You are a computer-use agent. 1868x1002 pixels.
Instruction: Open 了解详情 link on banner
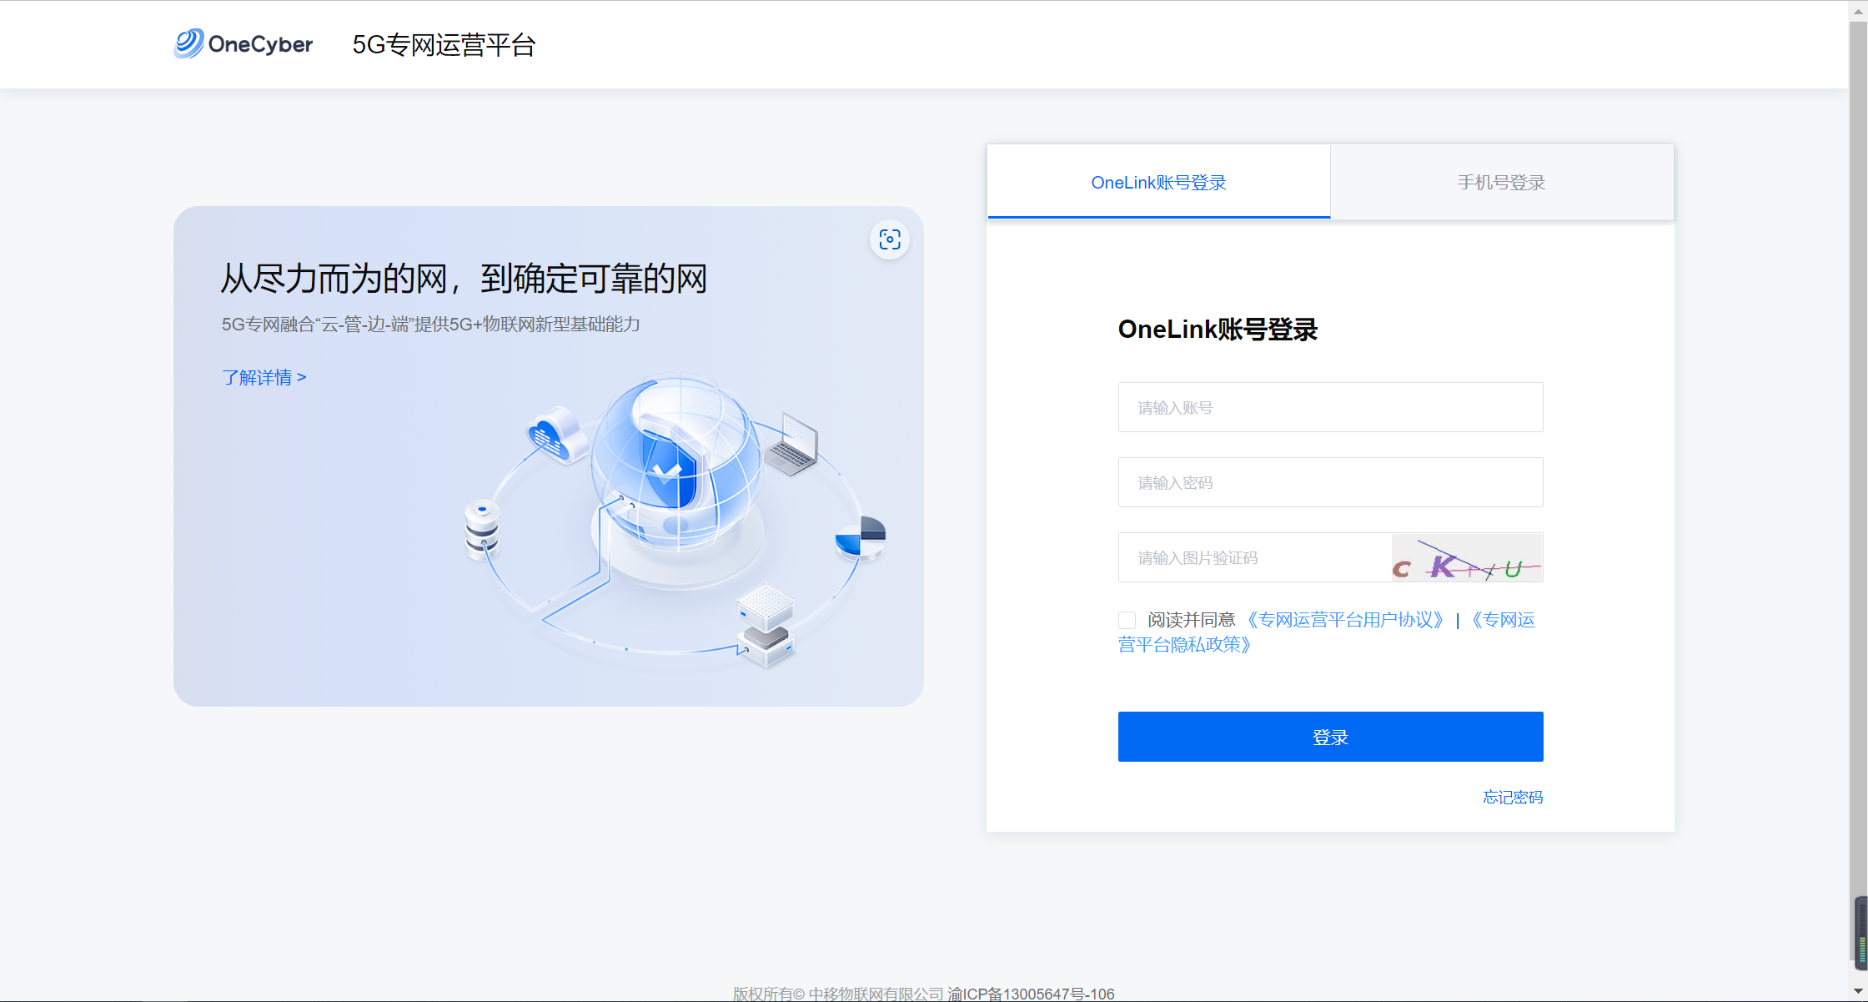(264, 378)
